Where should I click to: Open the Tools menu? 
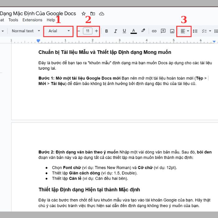pyautogui.click(x=13, y=20)
